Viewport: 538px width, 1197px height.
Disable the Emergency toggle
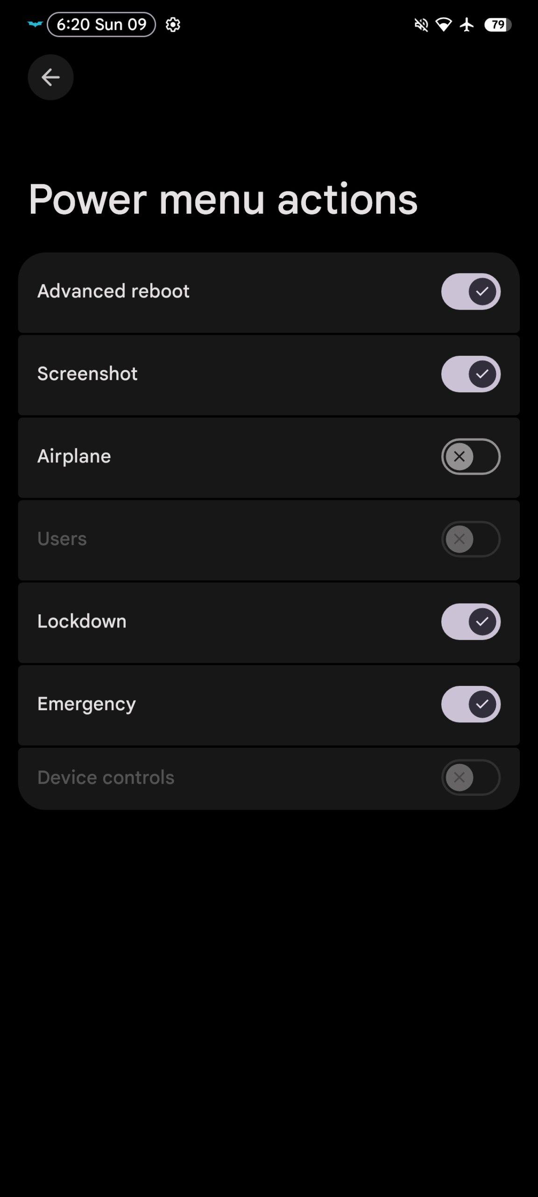click(471, 704)
